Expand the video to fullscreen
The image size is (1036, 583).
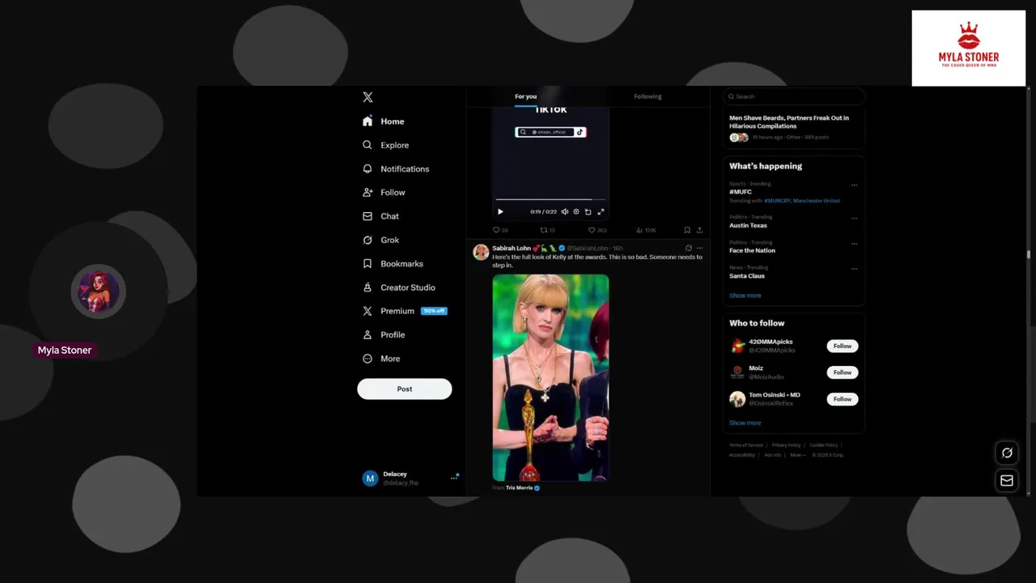point(601,211)
